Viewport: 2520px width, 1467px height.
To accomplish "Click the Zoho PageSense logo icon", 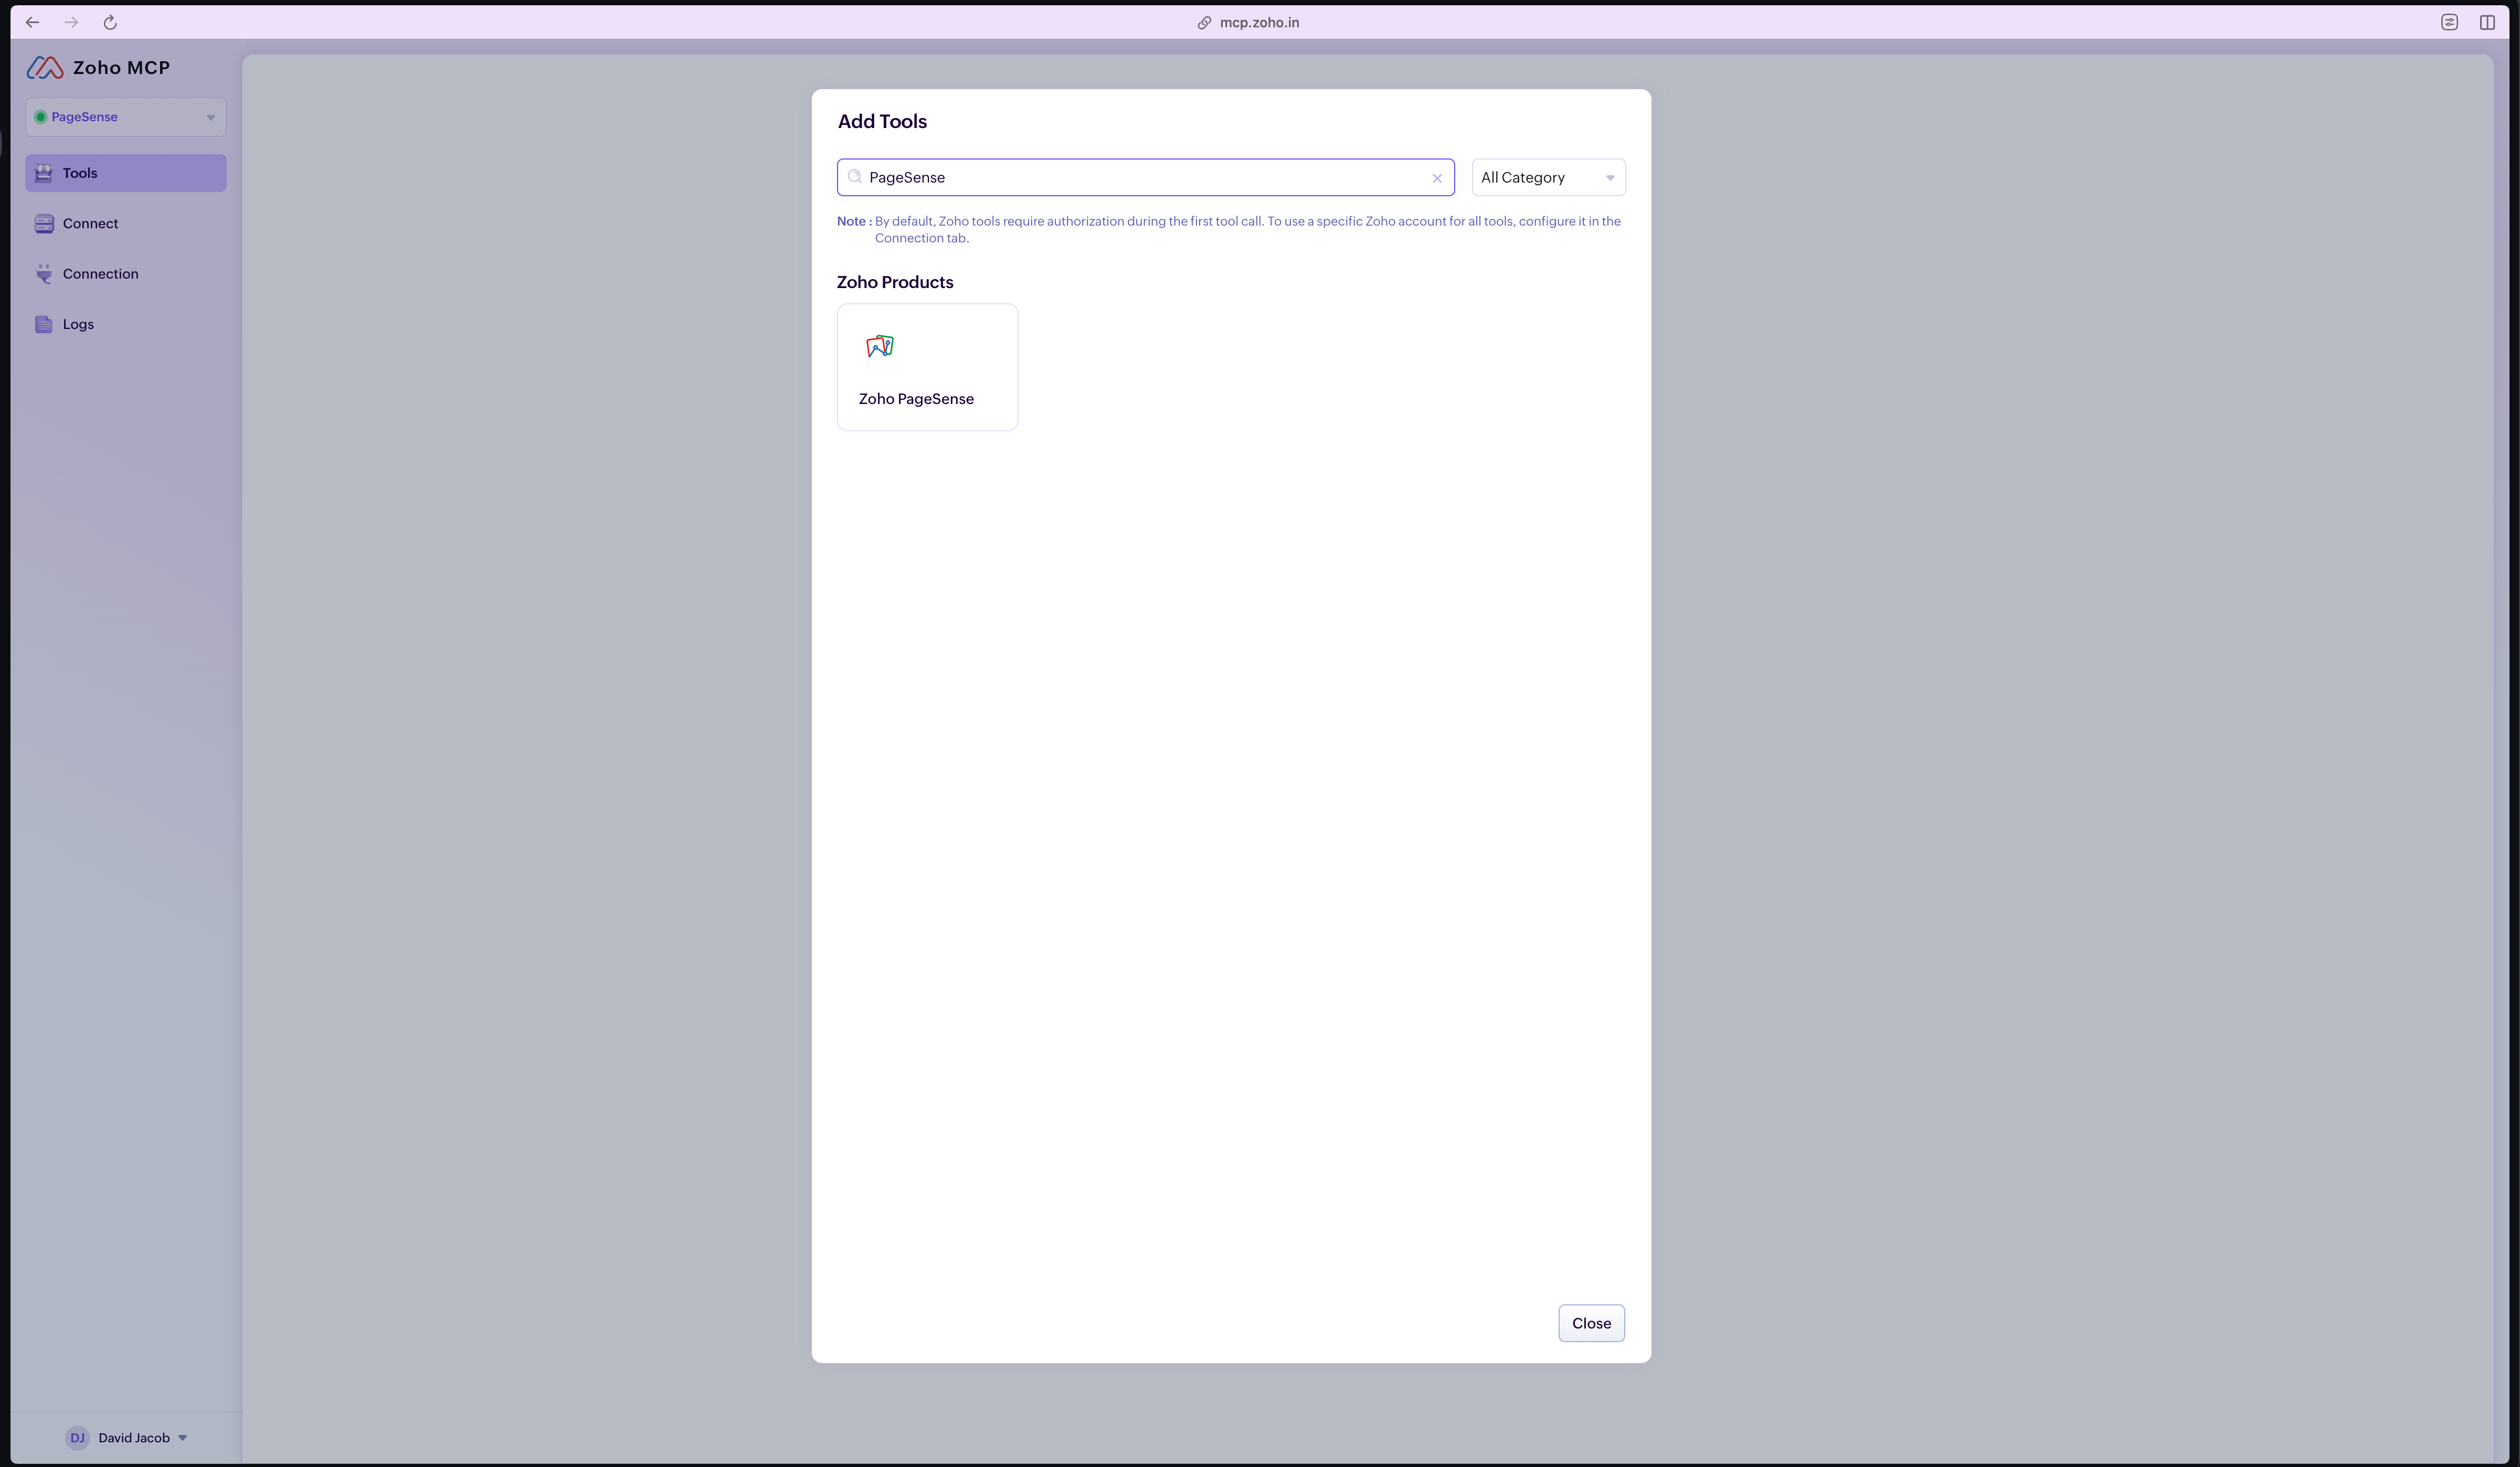I will pyautogui.click(x=880, y=346).
